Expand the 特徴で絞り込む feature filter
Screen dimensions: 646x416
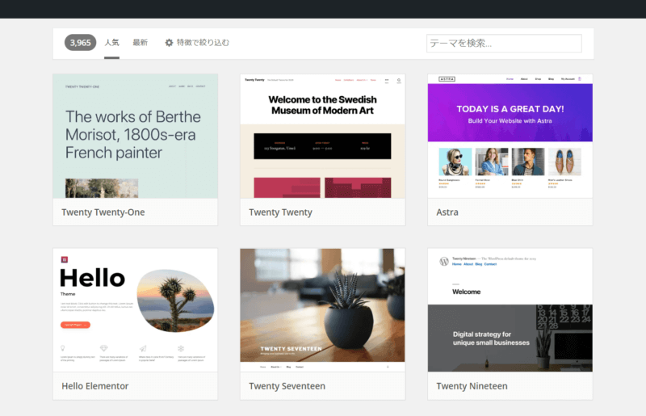pyautogui.click(x=203, y=43)
